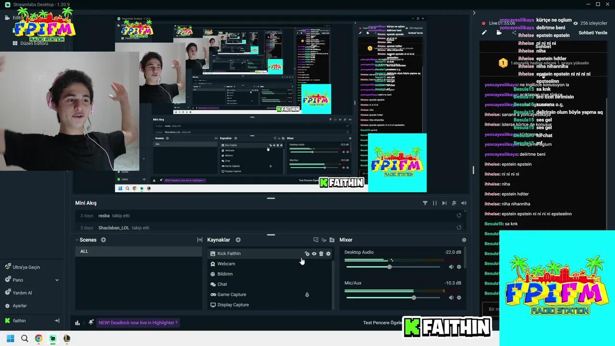Expand the Pano sidebar item chevron

(x=56, y=280)
